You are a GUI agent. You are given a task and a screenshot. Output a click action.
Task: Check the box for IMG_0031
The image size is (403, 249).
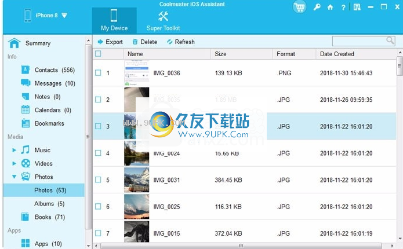tap(98, 180)
